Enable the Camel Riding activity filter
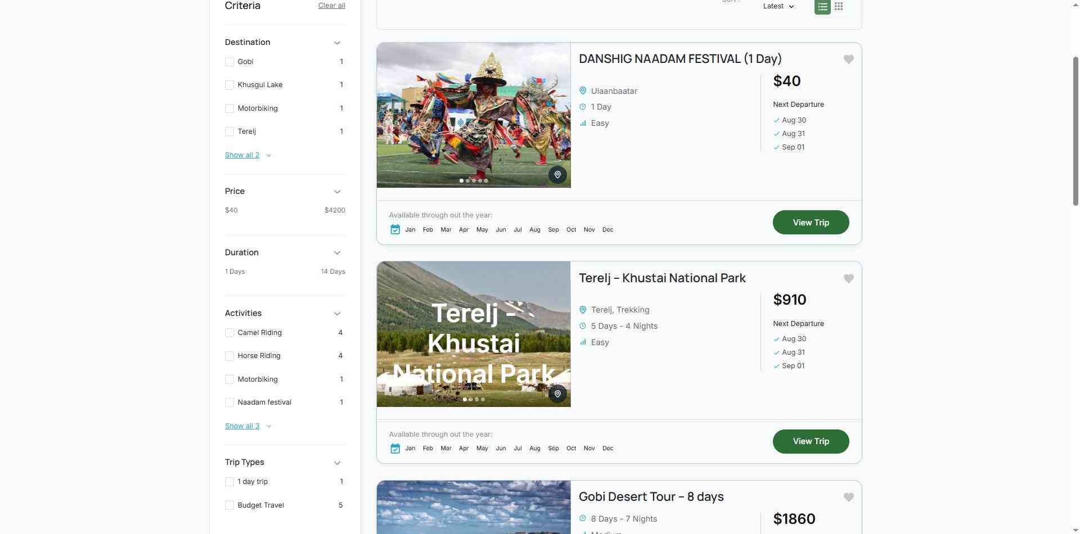This screenshot has height=534, width=1080. point(229,333)
